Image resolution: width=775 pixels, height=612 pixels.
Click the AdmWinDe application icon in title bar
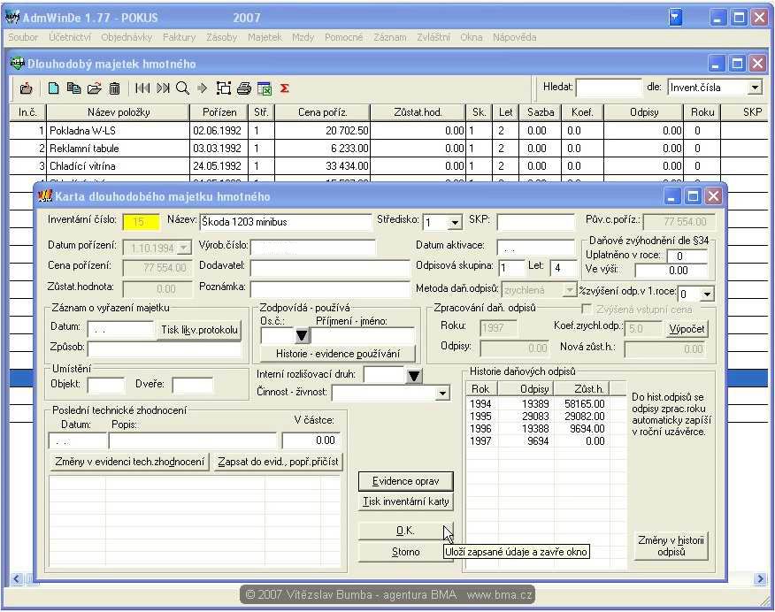12,18
